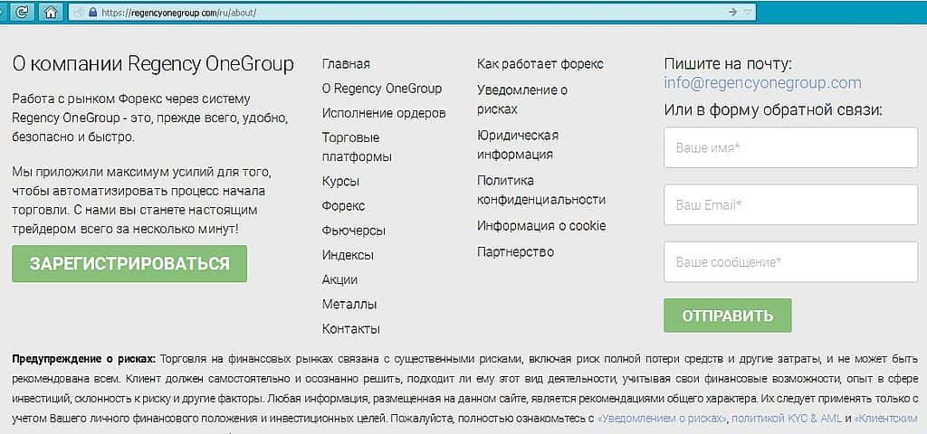Click the Предупреждение о рисках: bold text
This screenshot has height=434, width=927.
click(x=84, y=358)
